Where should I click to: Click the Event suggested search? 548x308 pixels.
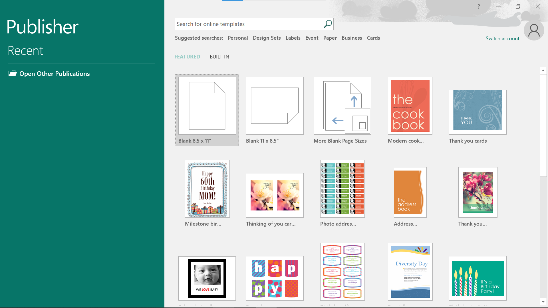pyautogui.click(x=312, y=38)
